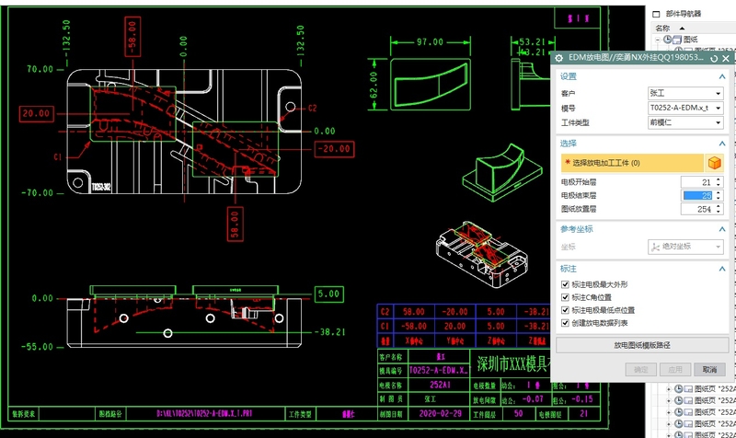Viewport: 736px width, 438px height.
Task: Toggle 标注C角位置 checkbox
Action: click(x=565, y=297)
